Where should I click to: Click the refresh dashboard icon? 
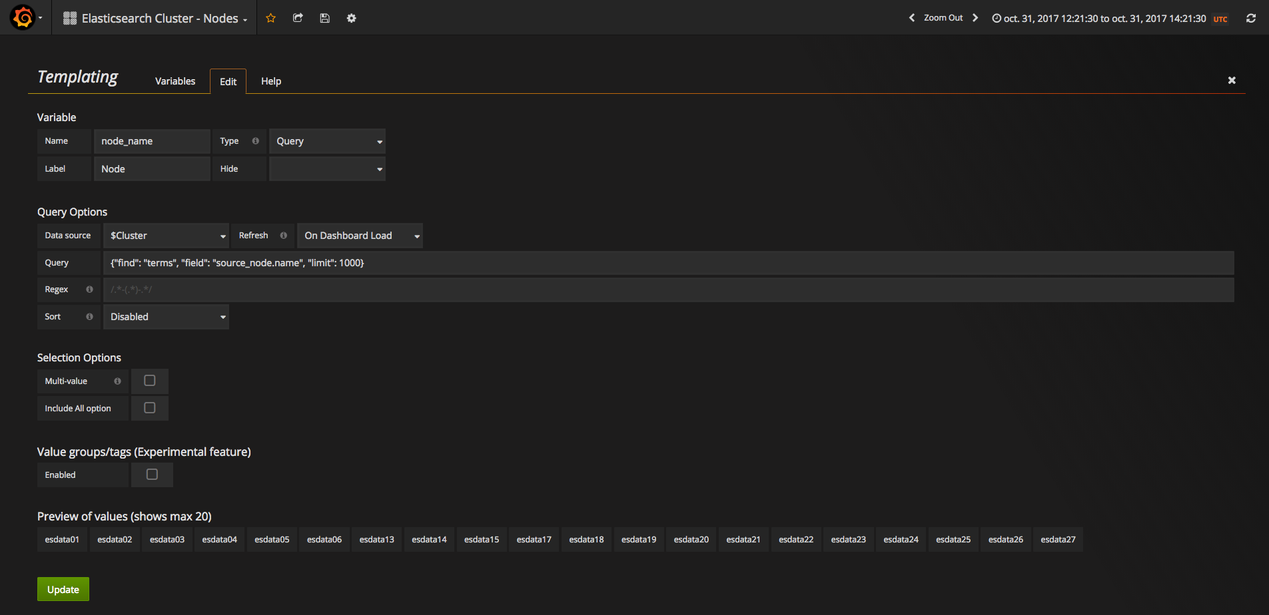click(x=1251, y=18)
